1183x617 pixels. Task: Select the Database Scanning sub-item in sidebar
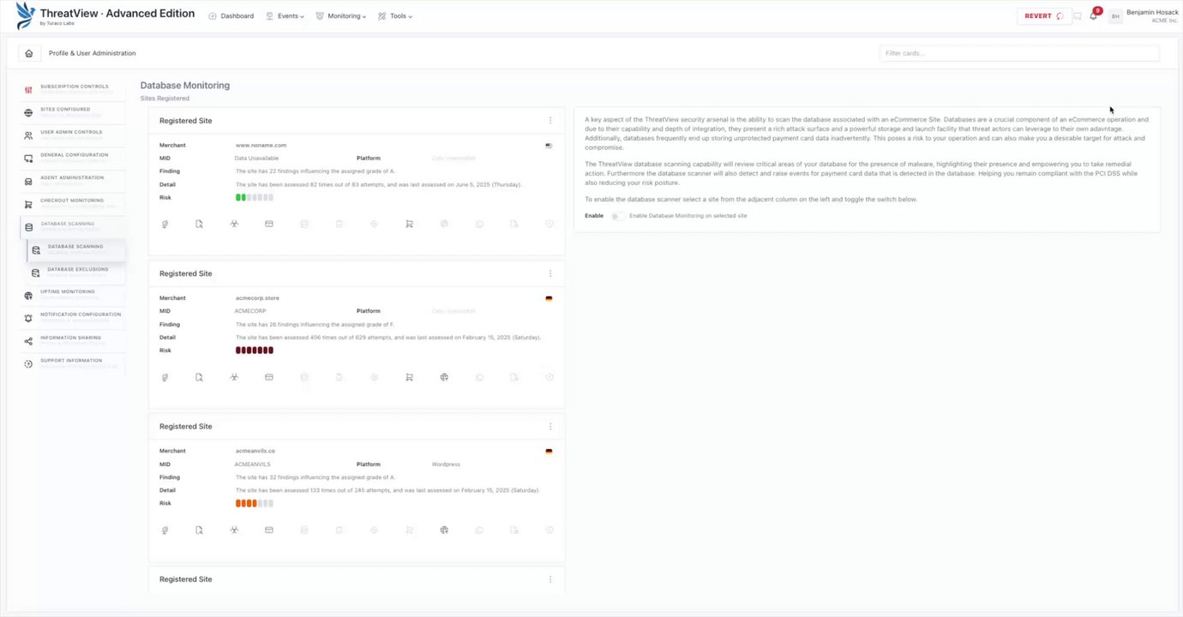click(77, 249)
